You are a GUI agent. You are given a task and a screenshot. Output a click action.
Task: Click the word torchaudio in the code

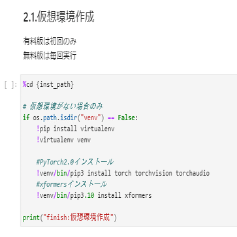click(x=193, y=173)
